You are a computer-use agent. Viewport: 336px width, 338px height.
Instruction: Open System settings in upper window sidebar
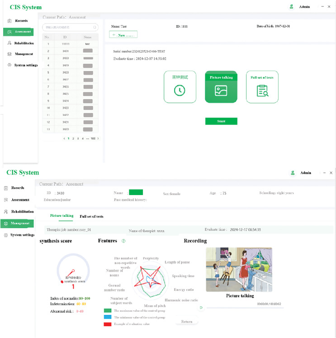(26, 65)
